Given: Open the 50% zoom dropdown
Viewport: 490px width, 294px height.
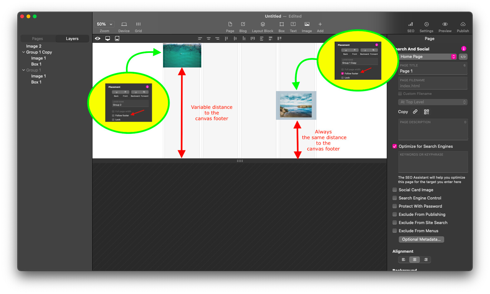Looking at the screenshot, I should tap(105, 24).
